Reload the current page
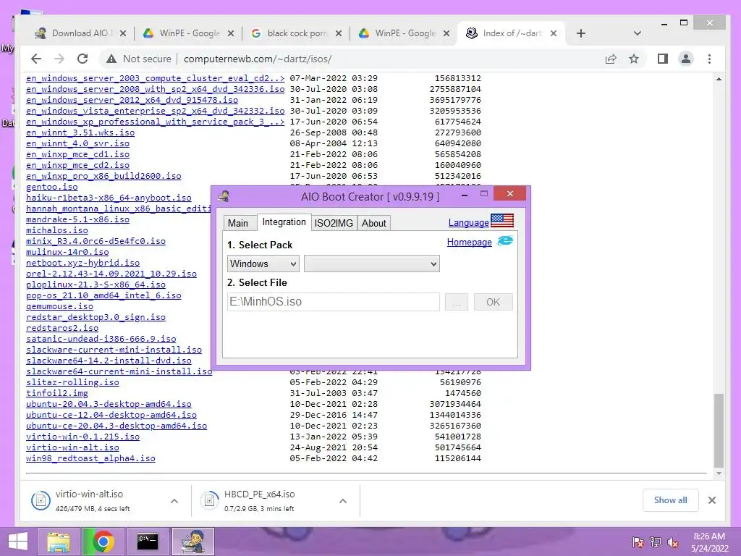Screen dimensions: 741x556 82,59
